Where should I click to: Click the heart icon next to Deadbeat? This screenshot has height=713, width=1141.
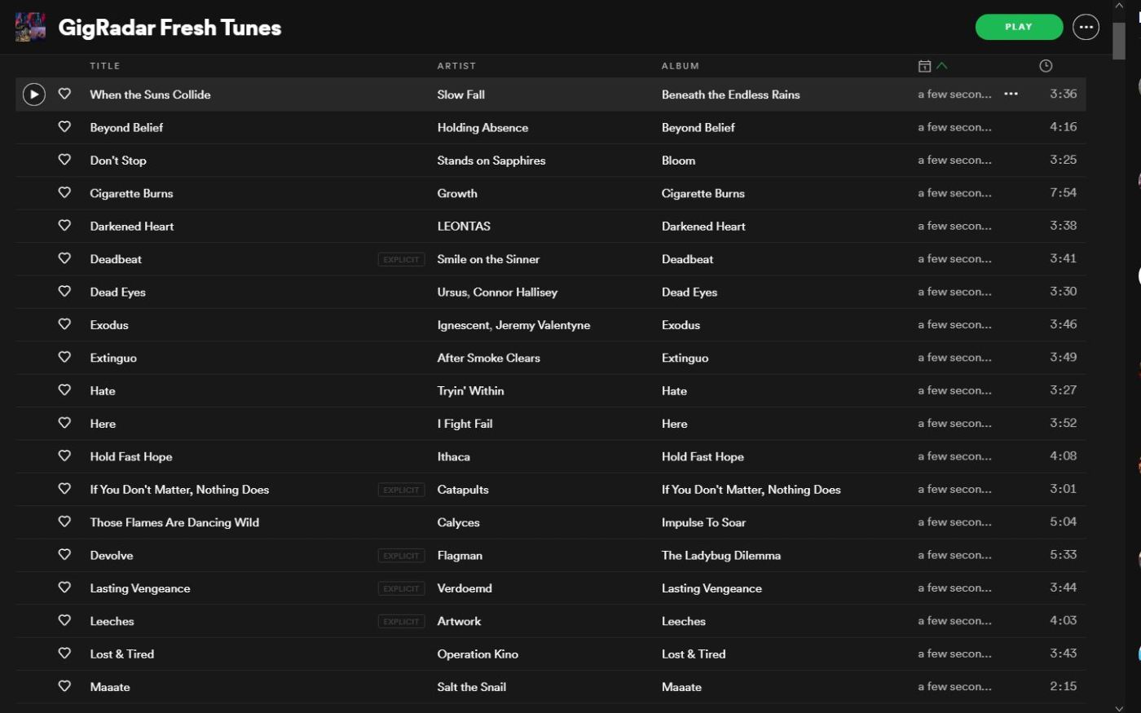[x=64, y=258]
